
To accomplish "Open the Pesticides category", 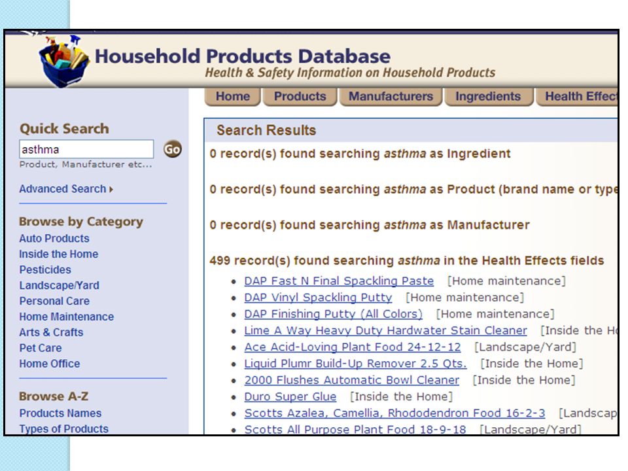I will coord(45,270).
